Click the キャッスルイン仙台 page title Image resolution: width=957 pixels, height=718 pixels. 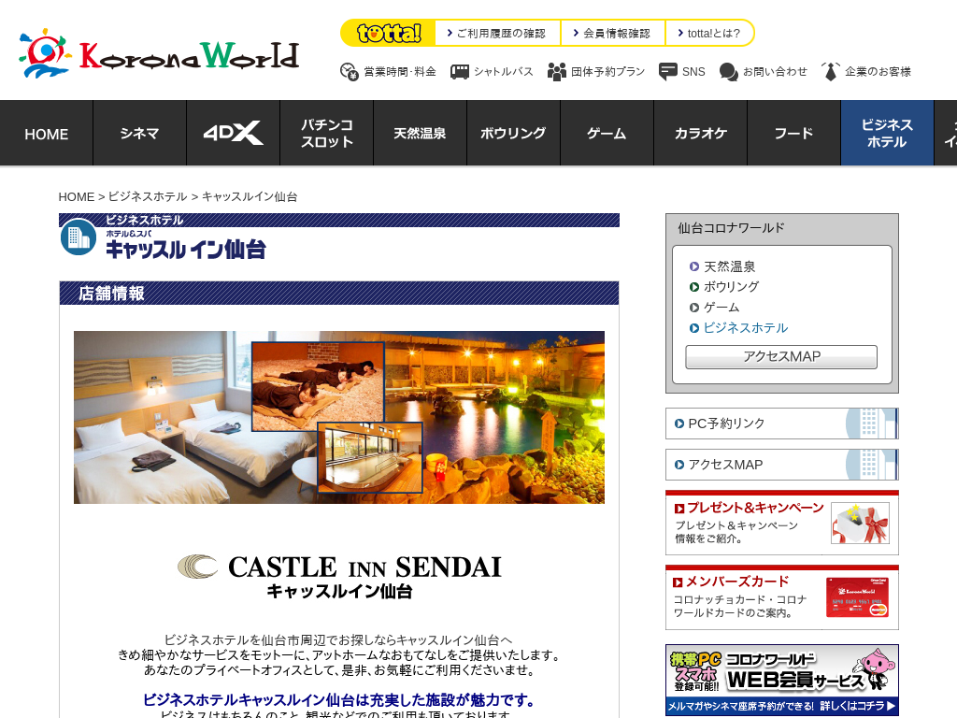pos(186,249)
